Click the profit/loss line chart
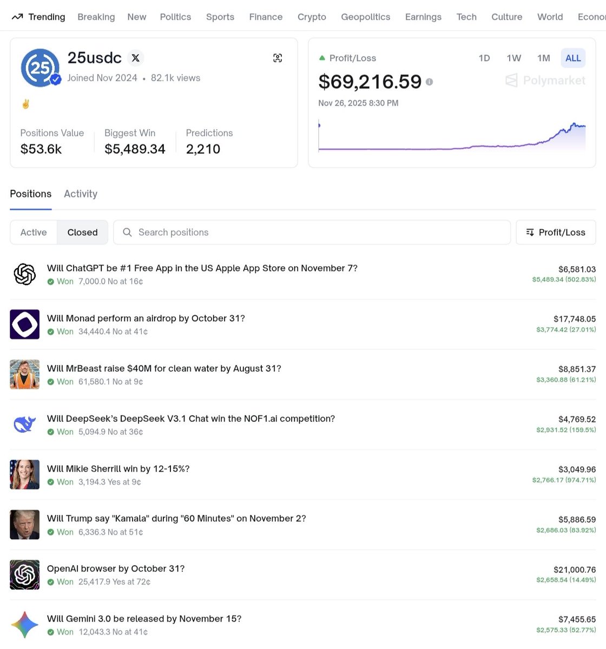The image size is (606, 649). pos(452,136)
